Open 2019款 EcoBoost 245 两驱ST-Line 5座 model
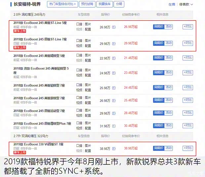Screen dimensions: 205x177 (40, 23)
